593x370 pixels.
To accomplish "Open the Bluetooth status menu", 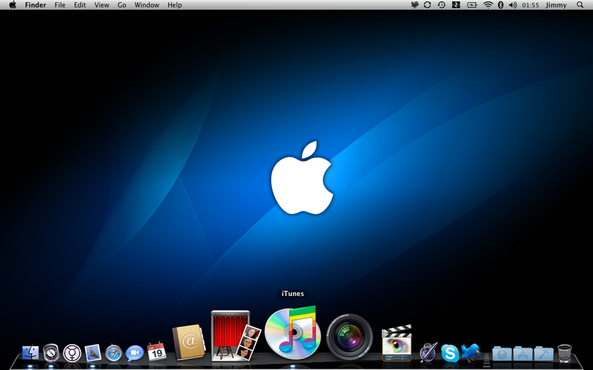I will 500,5.
